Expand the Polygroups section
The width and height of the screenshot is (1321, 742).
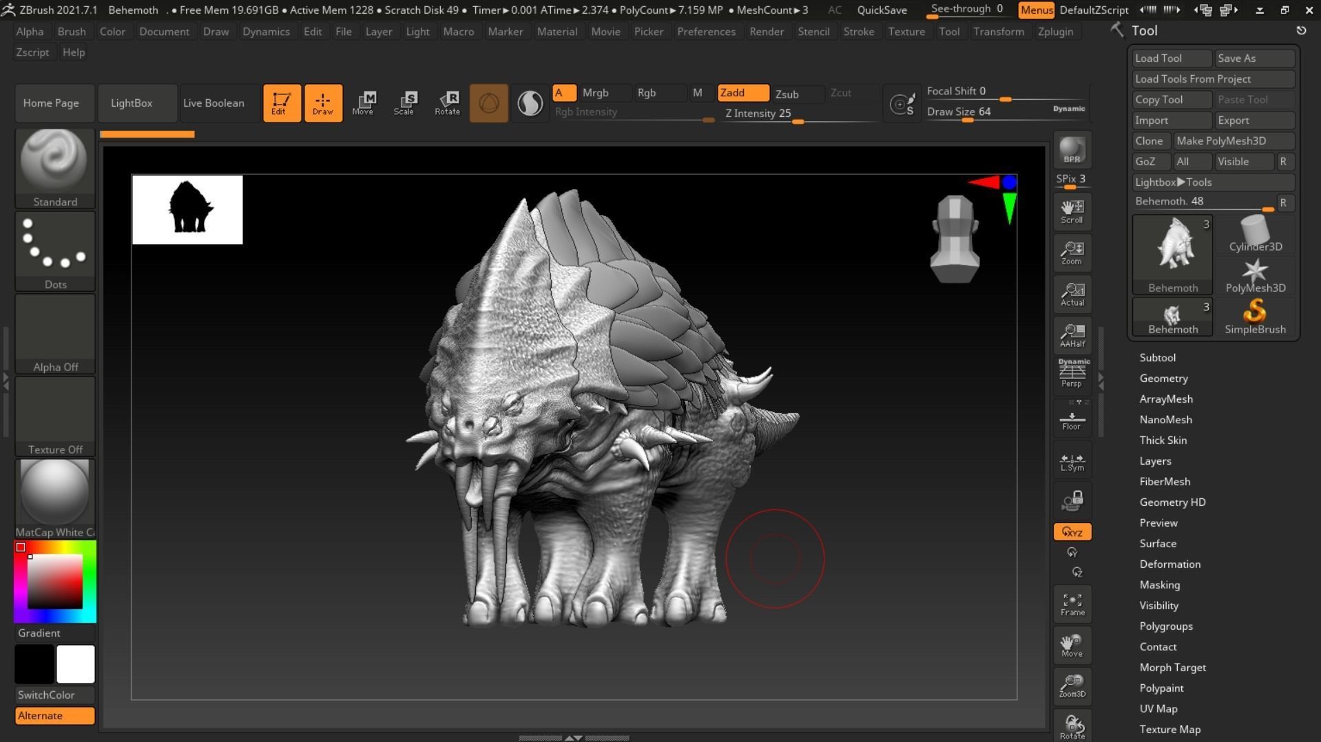coord(1165,626)
